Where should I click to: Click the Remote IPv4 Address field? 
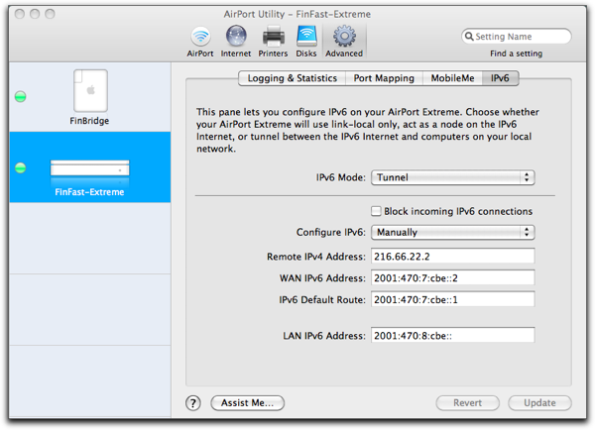pyautogui.click(x=453, y=257)
